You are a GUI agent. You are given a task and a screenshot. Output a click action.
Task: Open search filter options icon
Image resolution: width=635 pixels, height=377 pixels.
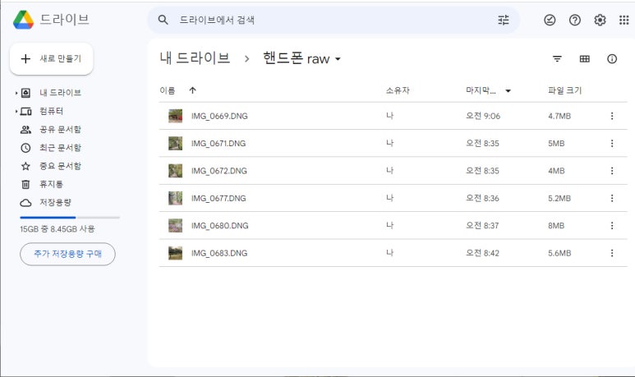click(x=504, y=20)
